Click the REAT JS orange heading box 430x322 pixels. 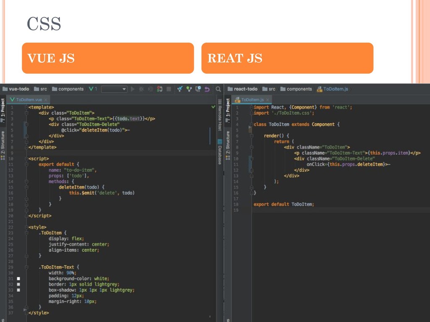pos(287,58)
